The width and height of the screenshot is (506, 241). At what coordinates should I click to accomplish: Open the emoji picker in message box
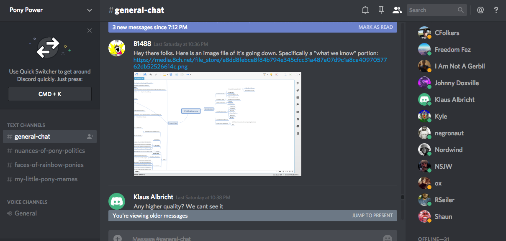click(x=387, y=238)
